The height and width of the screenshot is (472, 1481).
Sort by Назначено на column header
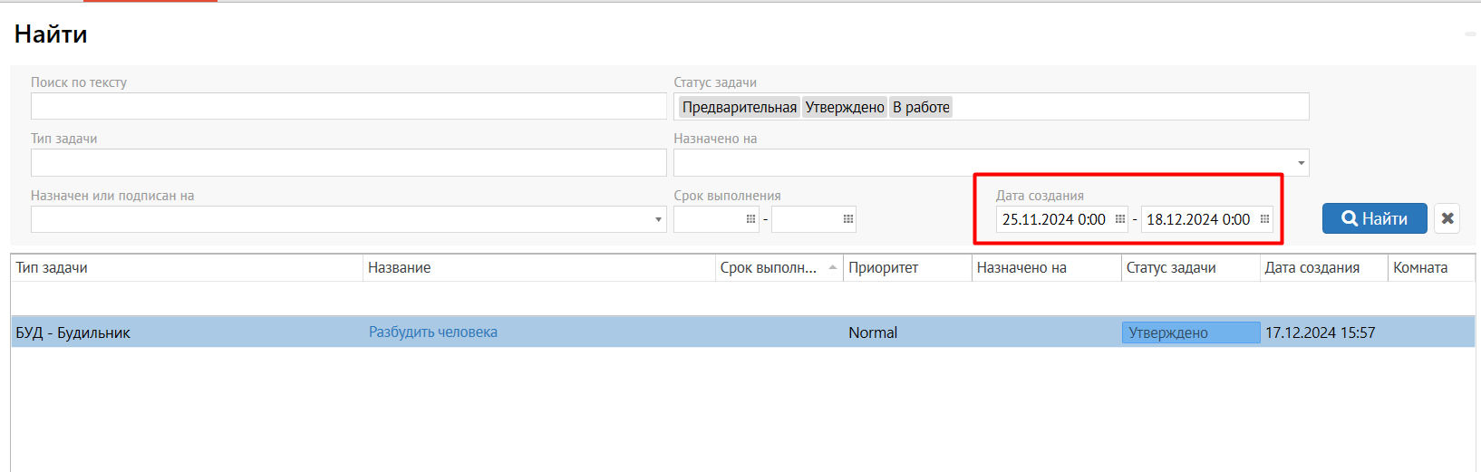1047,268
